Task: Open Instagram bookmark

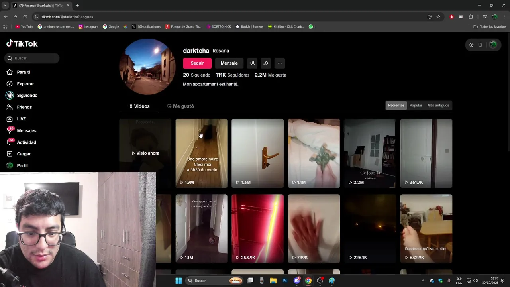Action: pos(88,27)
